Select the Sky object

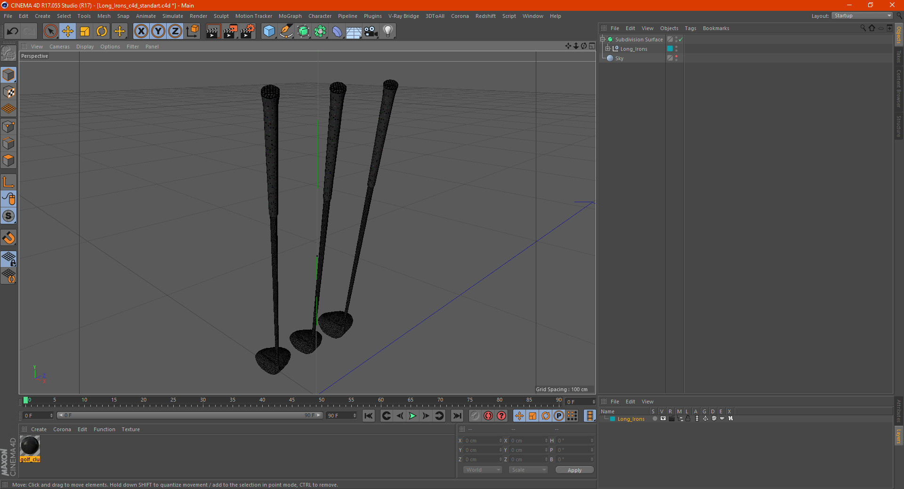(619, 58)
